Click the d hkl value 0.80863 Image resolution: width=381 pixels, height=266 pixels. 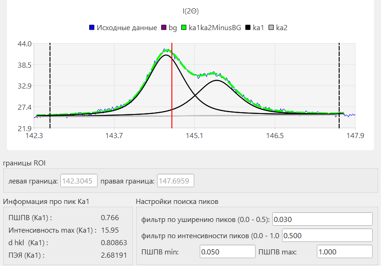tap(114, 242)
